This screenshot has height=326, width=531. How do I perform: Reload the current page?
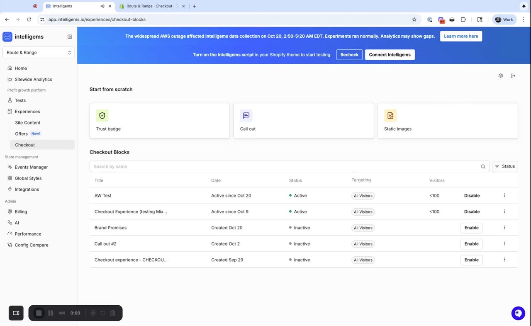29,19
